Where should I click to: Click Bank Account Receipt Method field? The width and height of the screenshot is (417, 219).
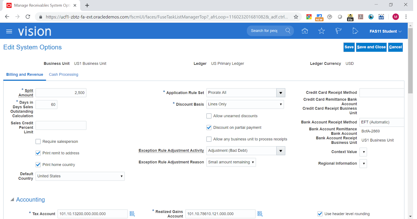[x=382, y=122]
